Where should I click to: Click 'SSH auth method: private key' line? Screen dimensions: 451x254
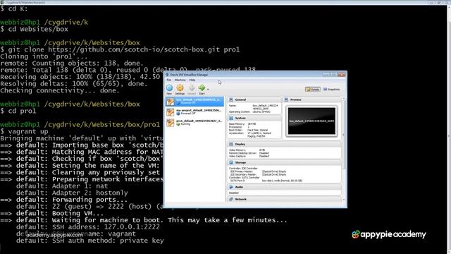(90, 241)
